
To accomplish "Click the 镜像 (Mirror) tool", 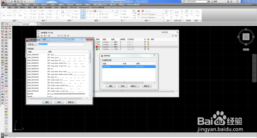I will tap(41, 14).
